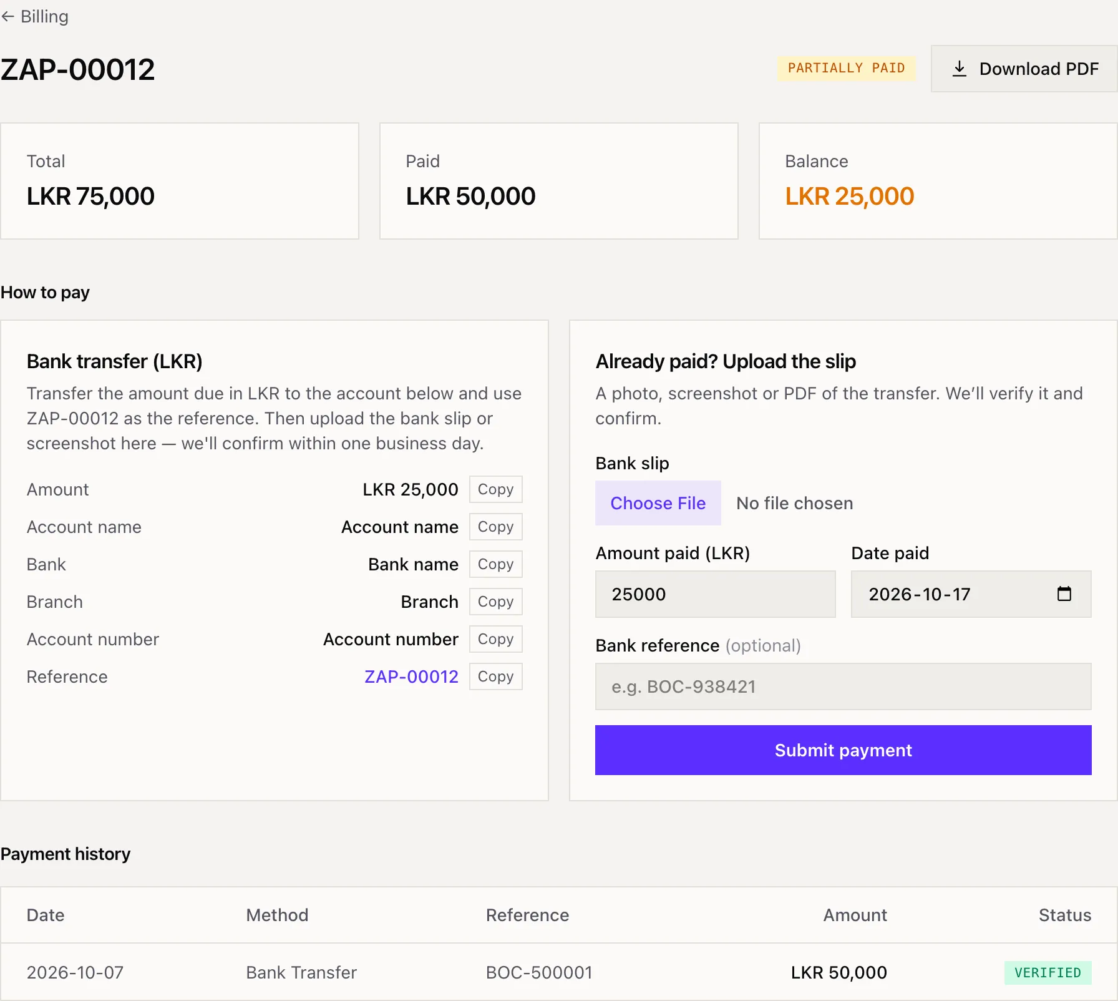Copy the Bank name value

point(495,564)
